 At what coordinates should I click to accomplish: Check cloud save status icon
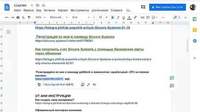(x=43, y=5)
